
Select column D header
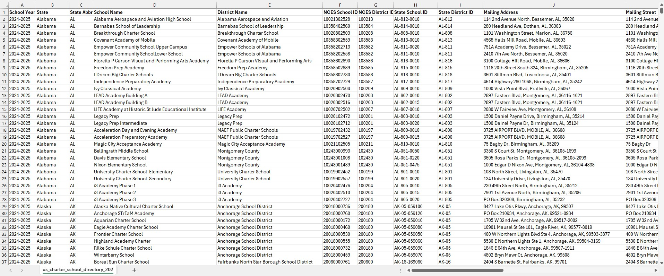tap(155, 5)
